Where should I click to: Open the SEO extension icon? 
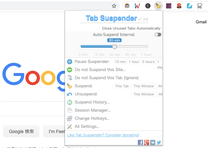179,6
